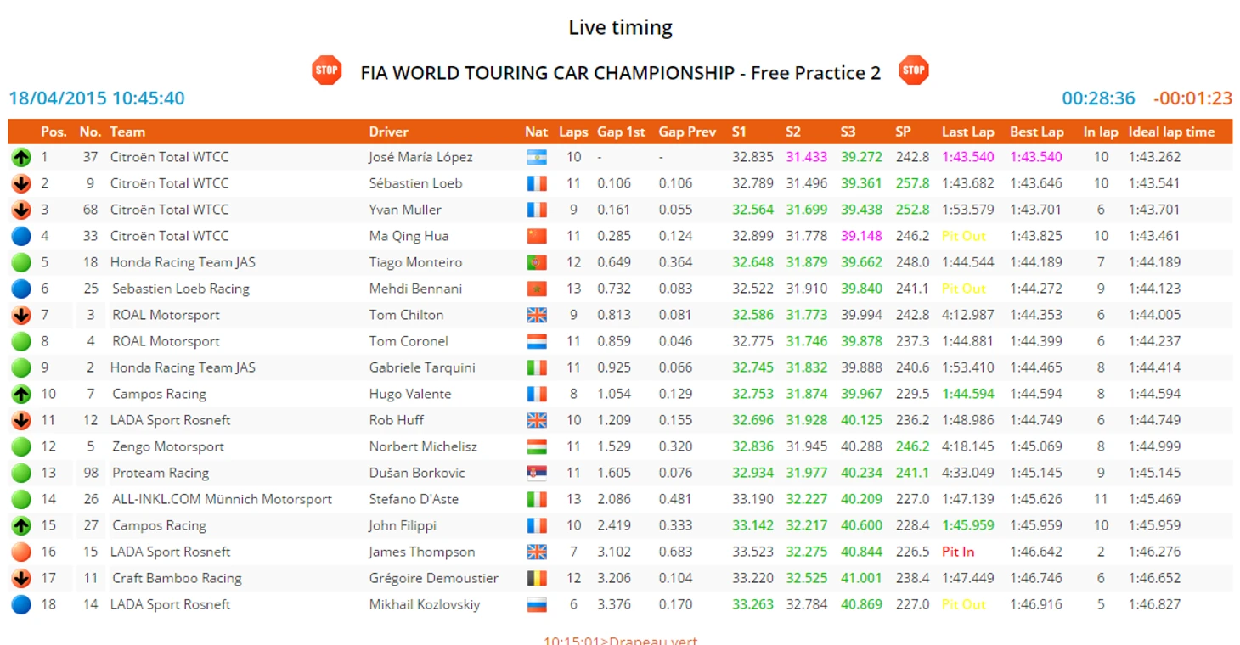
Task: Click the right red STOP sign icon
Action: pos(913,70)
